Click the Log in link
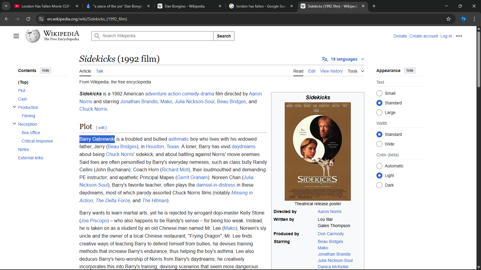Screen dimensions: 481x270 point(446,36)
